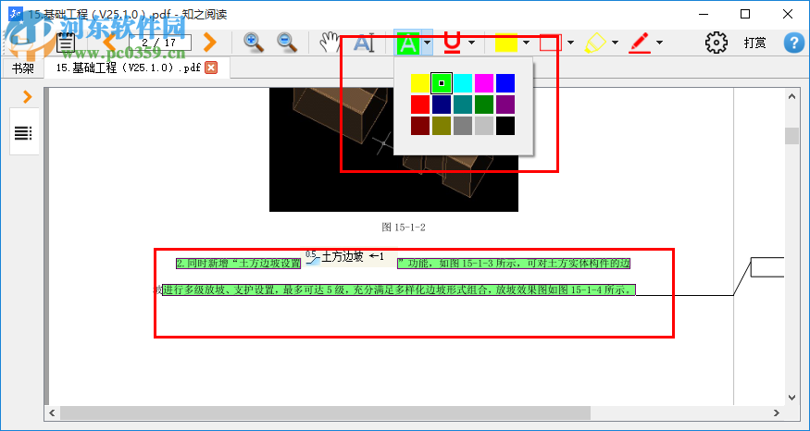Image resolution: width=810 pixels, height=431 pixels.
Task: Click the 打赏 button
Action: tap(754, 43)
